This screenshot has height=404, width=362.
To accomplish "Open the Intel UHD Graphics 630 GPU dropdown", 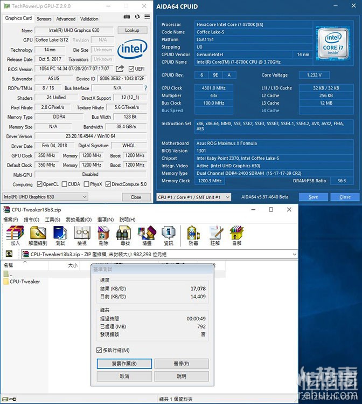I will pos(45,196).
